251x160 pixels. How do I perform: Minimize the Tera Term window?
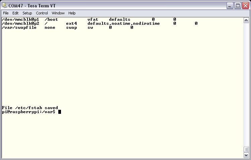230,6
